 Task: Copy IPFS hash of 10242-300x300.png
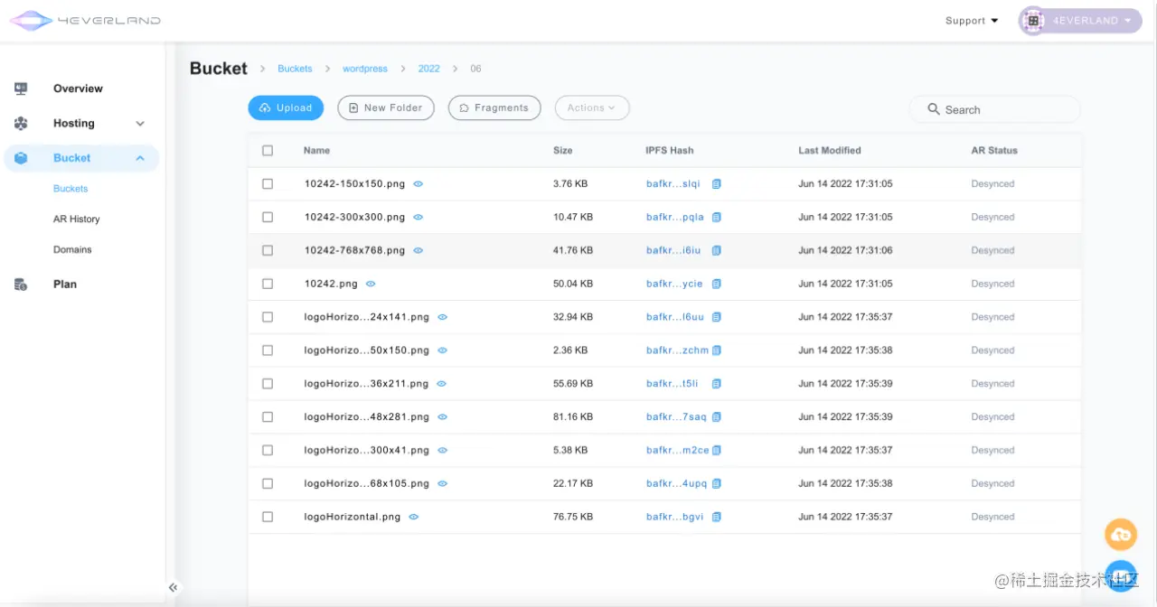tap(716, 217)
